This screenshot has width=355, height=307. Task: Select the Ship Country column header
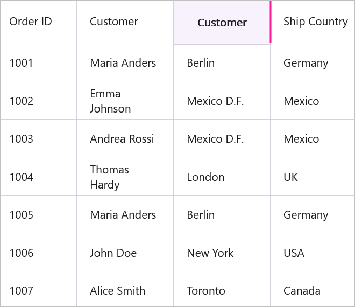(313, 22)
